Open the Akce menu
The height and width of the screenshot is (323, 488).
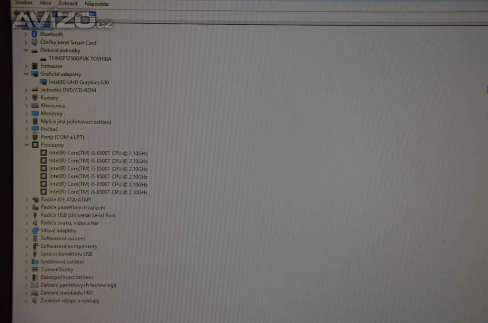45,3
